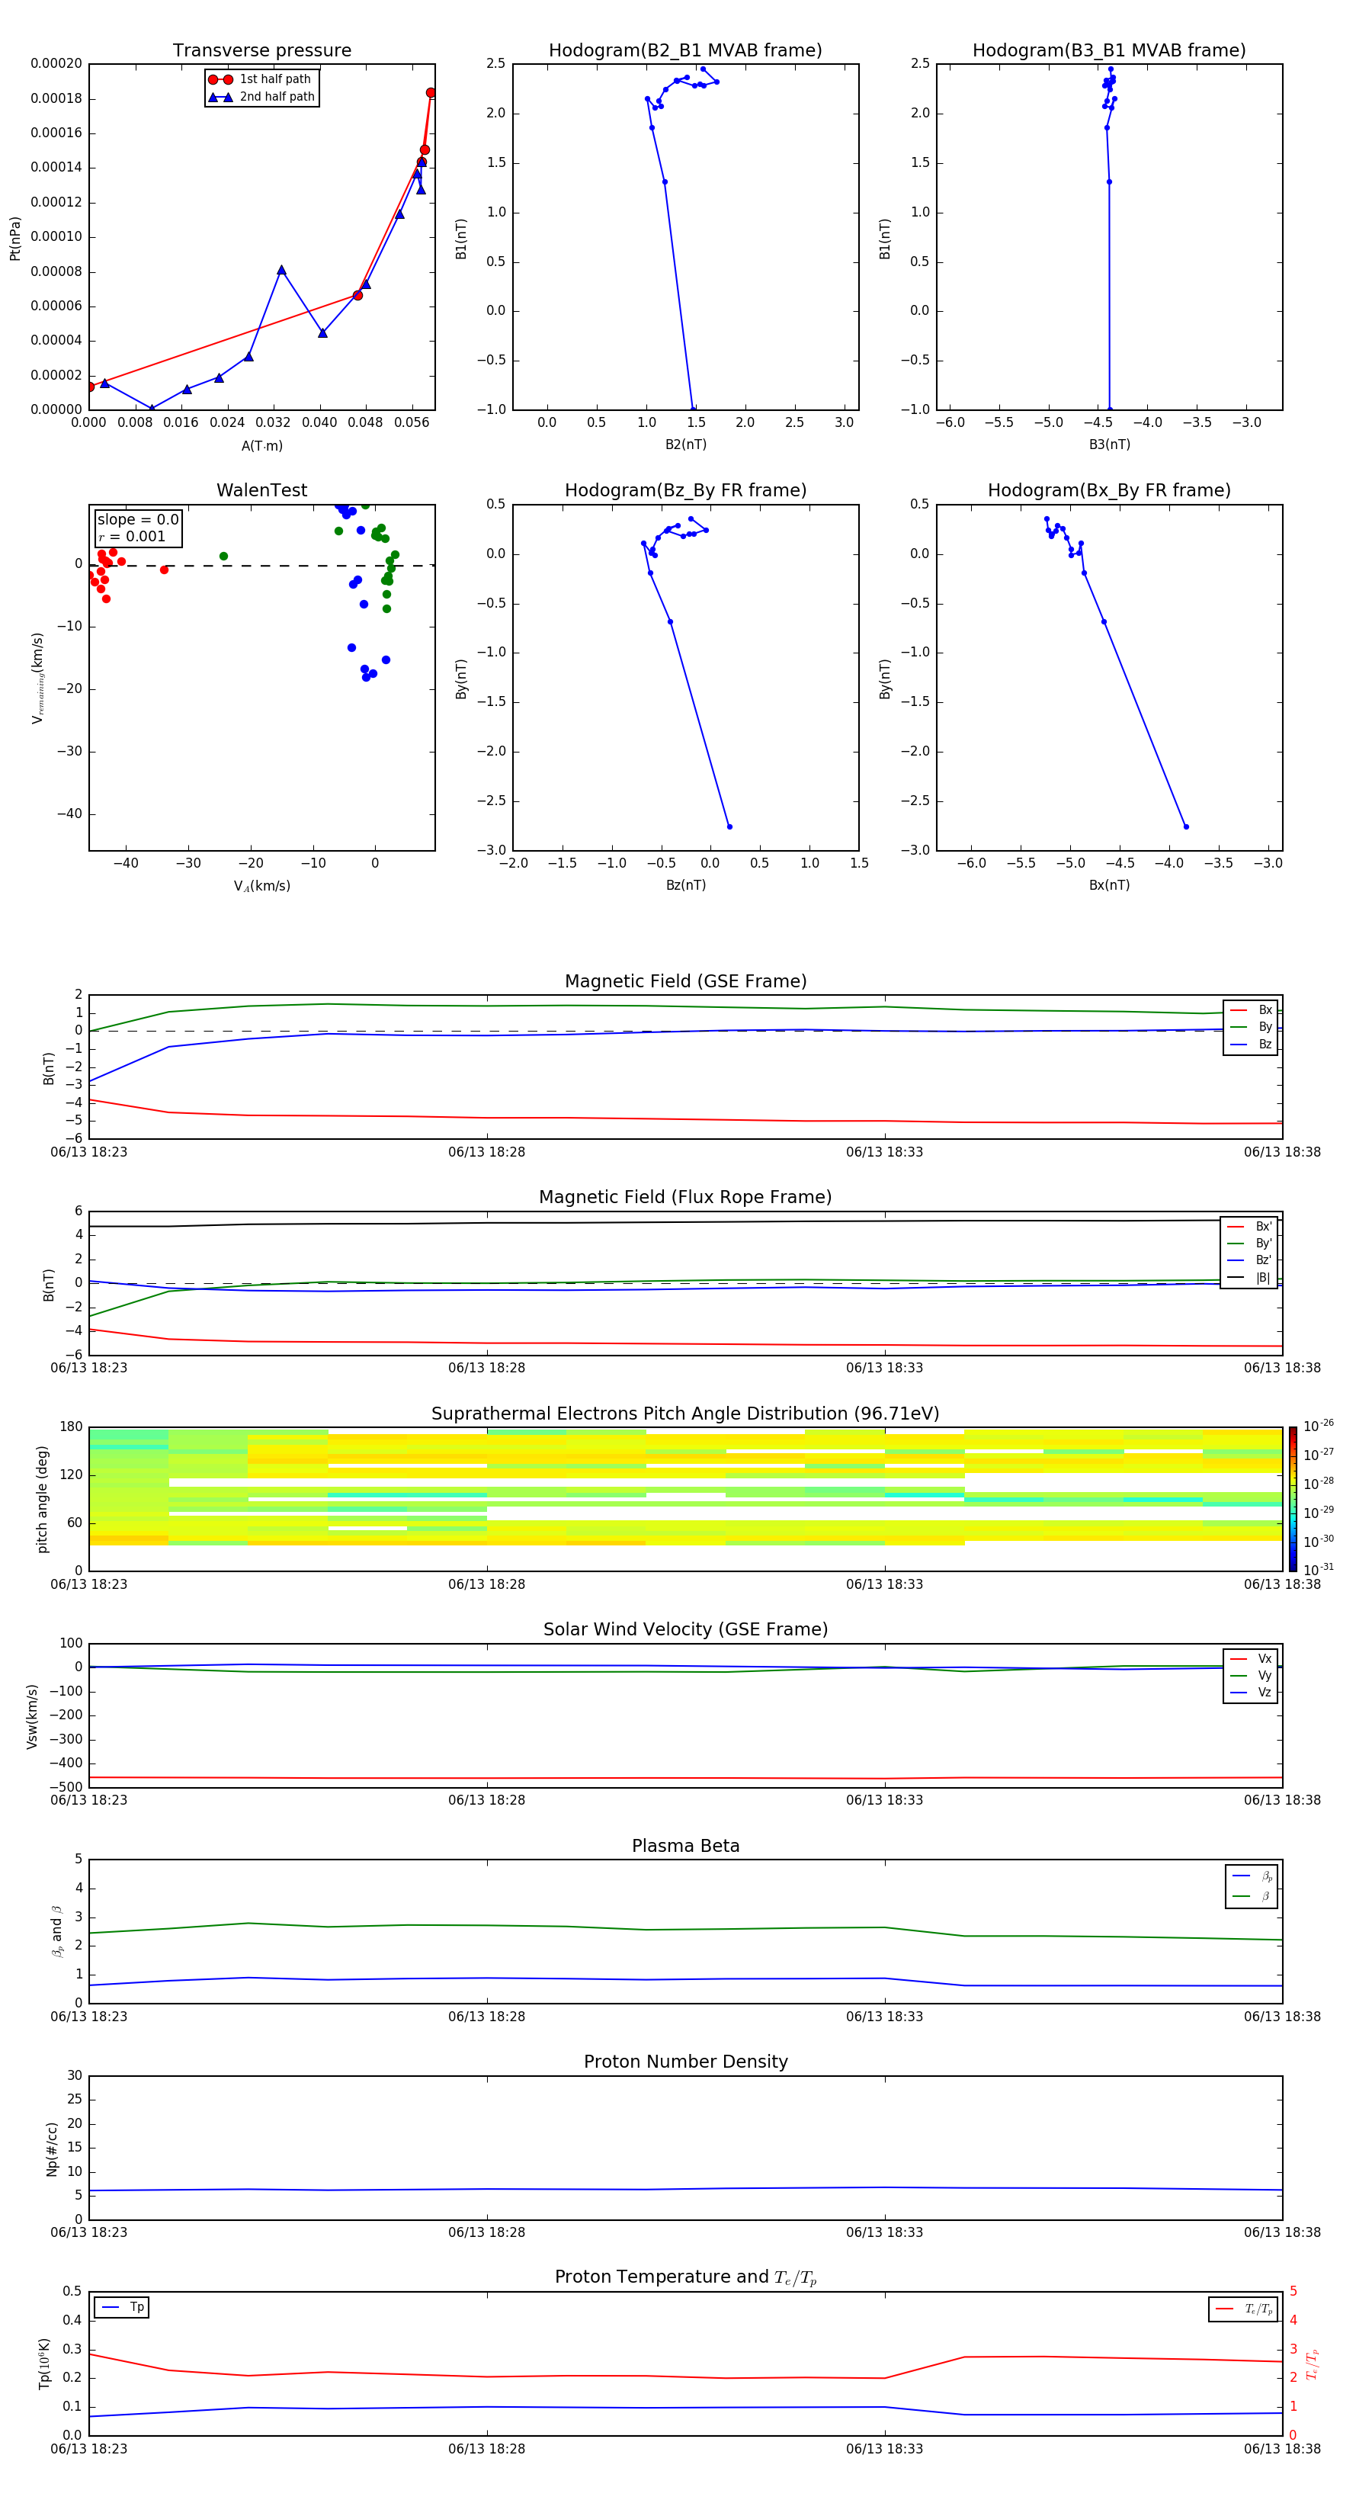Screen dimensions: 1372x2516
Task: Click the '06/13 18:28' tick under GSE magnetic plot
Action: tap(486, 1153)
